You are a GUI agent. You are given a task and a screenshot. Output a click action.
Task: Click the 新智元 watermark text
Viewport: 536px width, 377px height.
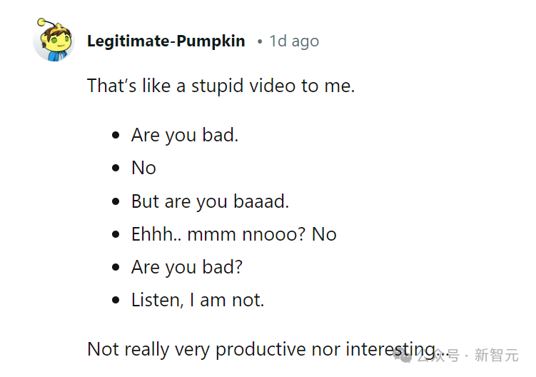click(x=496, y=355)
